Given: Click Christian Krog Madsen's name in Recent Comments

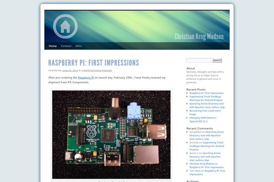Looking at the screenshot, I should [x=202, y=164].
